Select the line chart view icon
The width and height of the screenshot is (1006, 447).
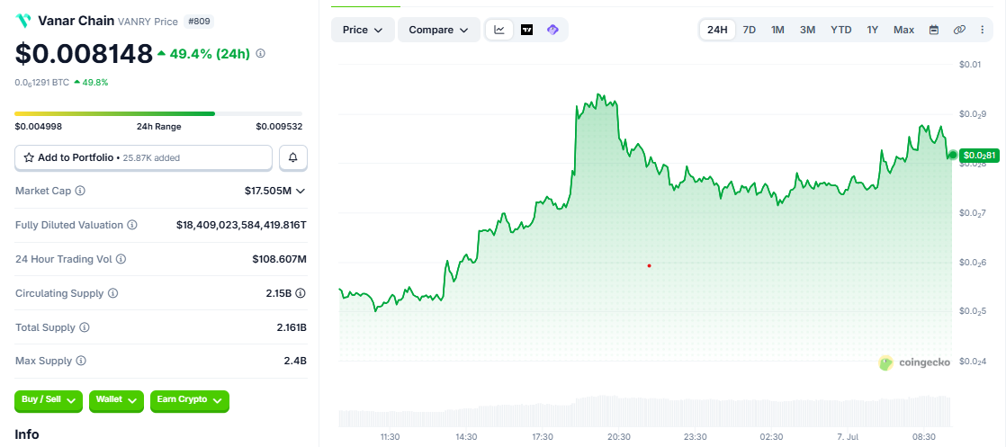pos(499,30)
